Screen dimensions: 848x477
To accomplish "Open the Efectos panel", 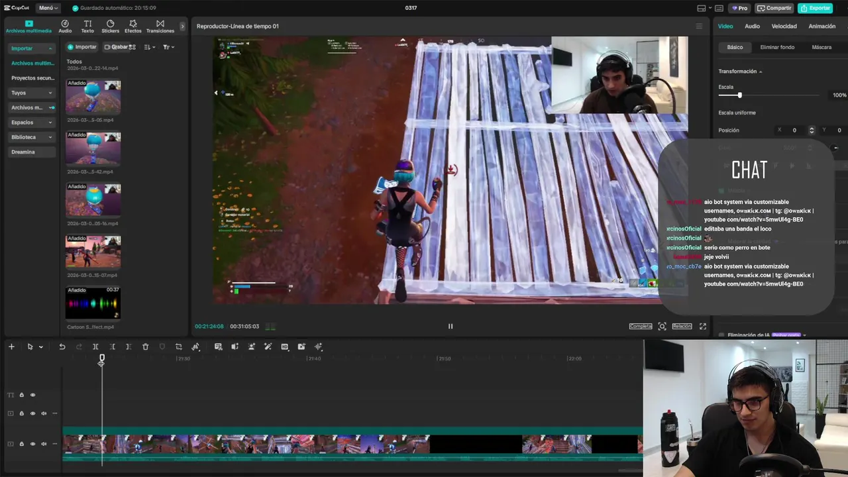I will [133, 26].
